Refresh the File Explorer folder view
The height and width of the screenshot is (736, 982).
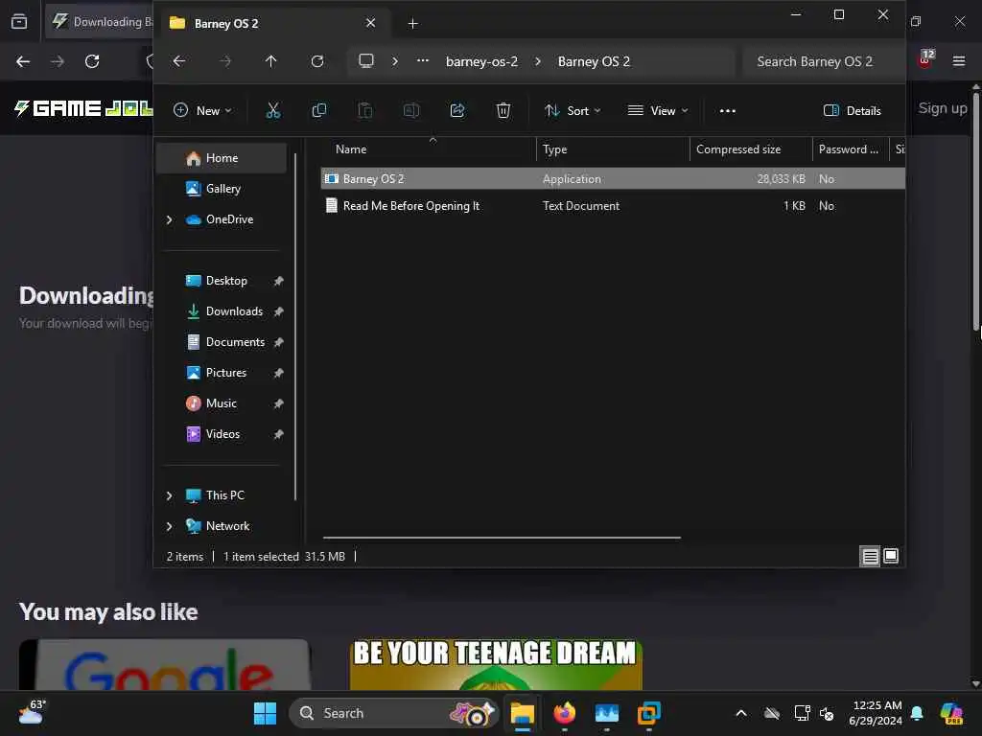[x=317, y=61]
